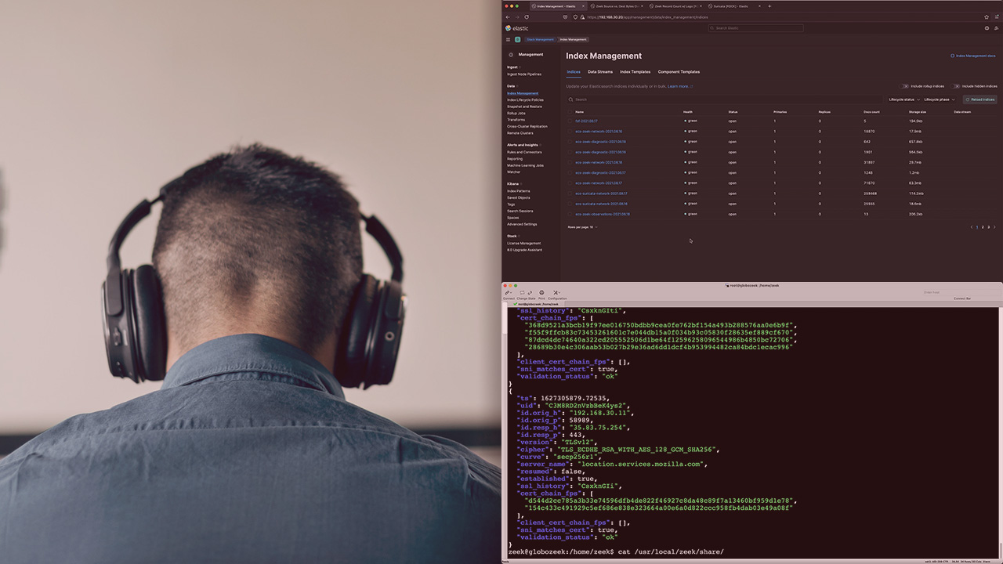Open the Lifecycle phase dropdown
This screenshot has width=1003, height=564.
(939, 99)
